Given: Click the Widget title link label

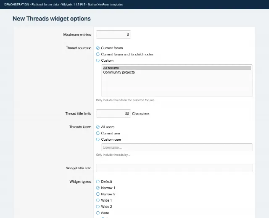Looking at the screenshot, I should pos(79,168).
